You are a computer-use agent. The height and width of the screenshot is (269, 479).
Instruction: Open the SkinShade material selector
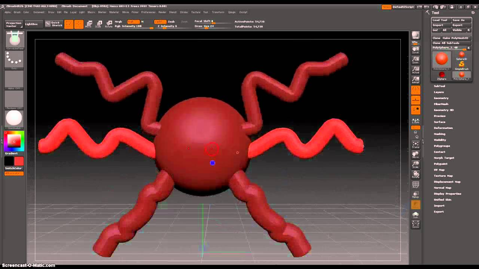pyautogui.click(x=15, y=120)
